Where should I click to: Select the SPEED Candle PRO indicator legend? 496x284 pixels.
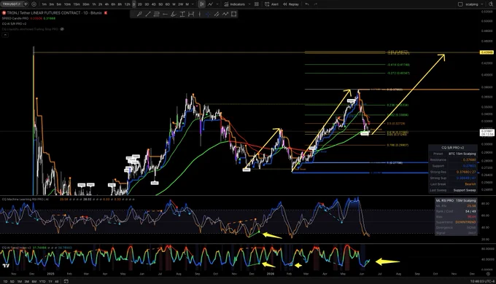(x=15, y=18)
